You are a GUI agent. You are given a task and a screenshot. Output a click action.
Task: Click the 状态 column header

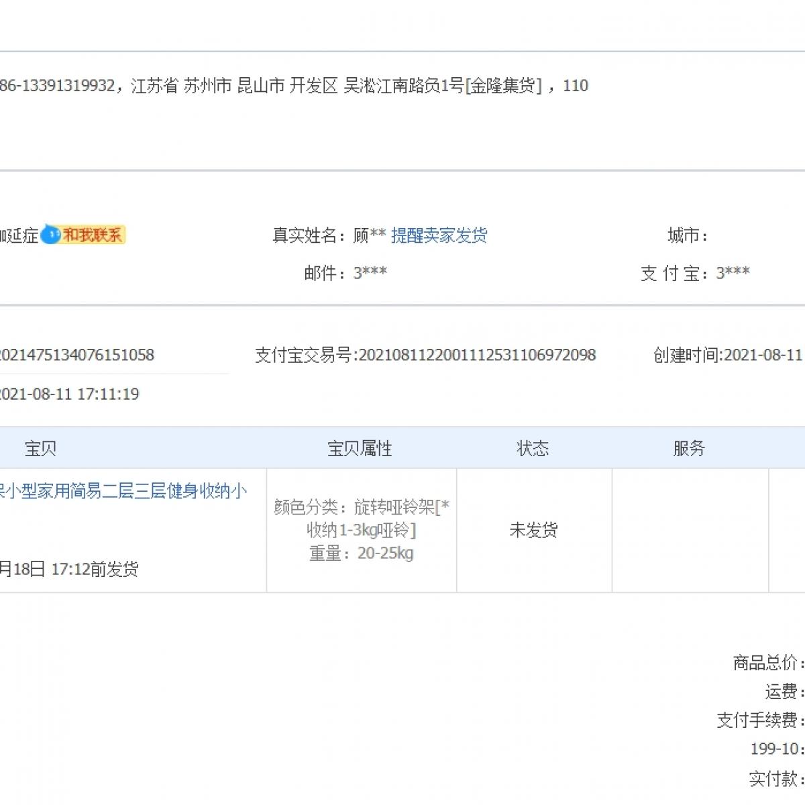533,448
